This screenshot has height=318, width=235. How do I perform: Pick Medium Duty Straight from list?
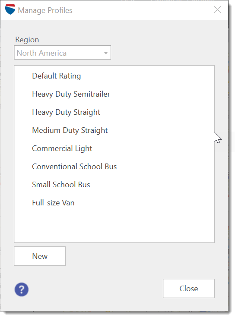(x=70, y=130)
